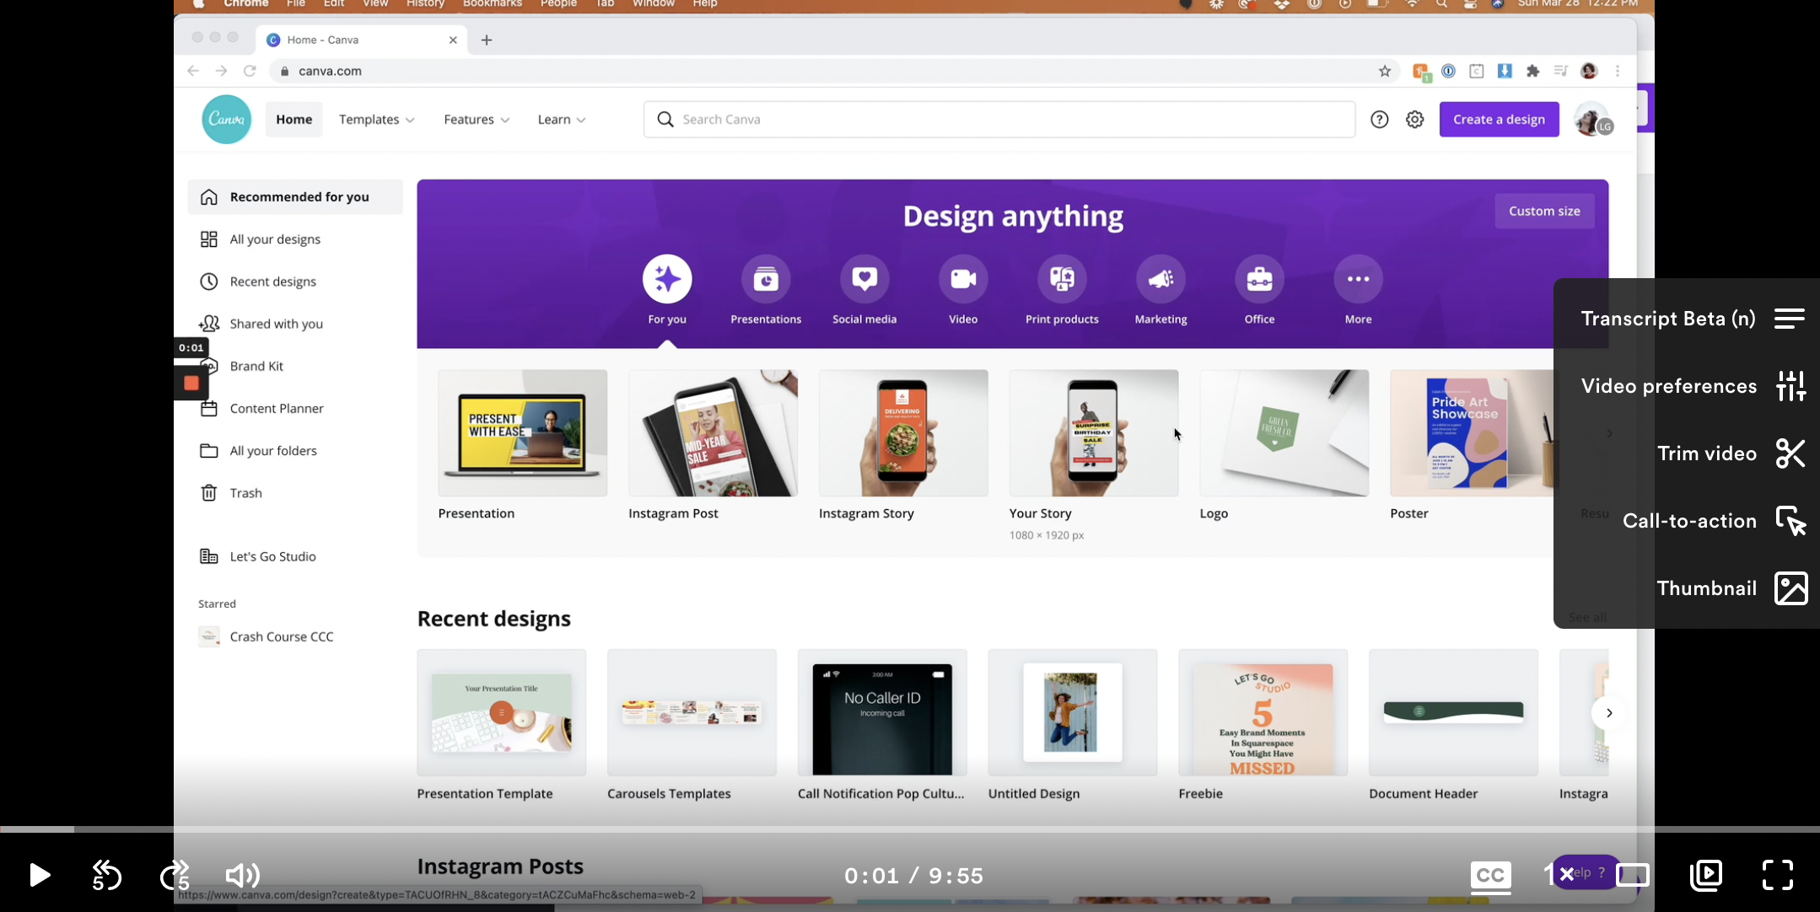Select All your designs in sidebar
1820x912 pixels.
pos(275,239)
